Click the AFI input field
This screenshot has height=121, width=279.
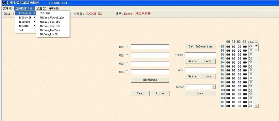point(200,70)
